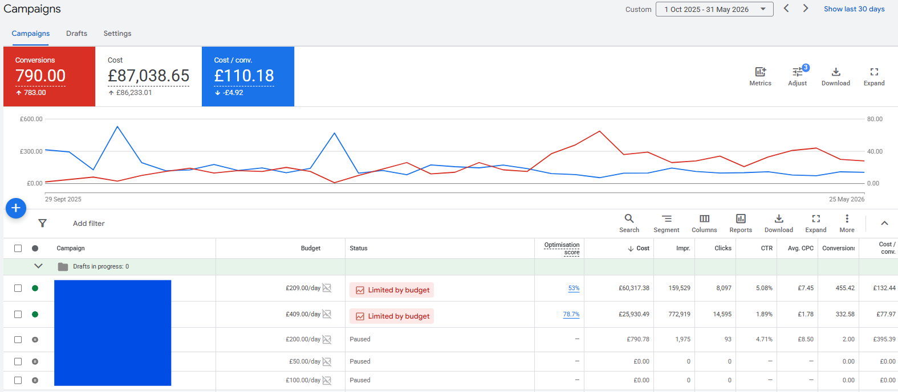Open table Search magnifier icon
This screenshot has width=898, height=392.
coord(629,218)
